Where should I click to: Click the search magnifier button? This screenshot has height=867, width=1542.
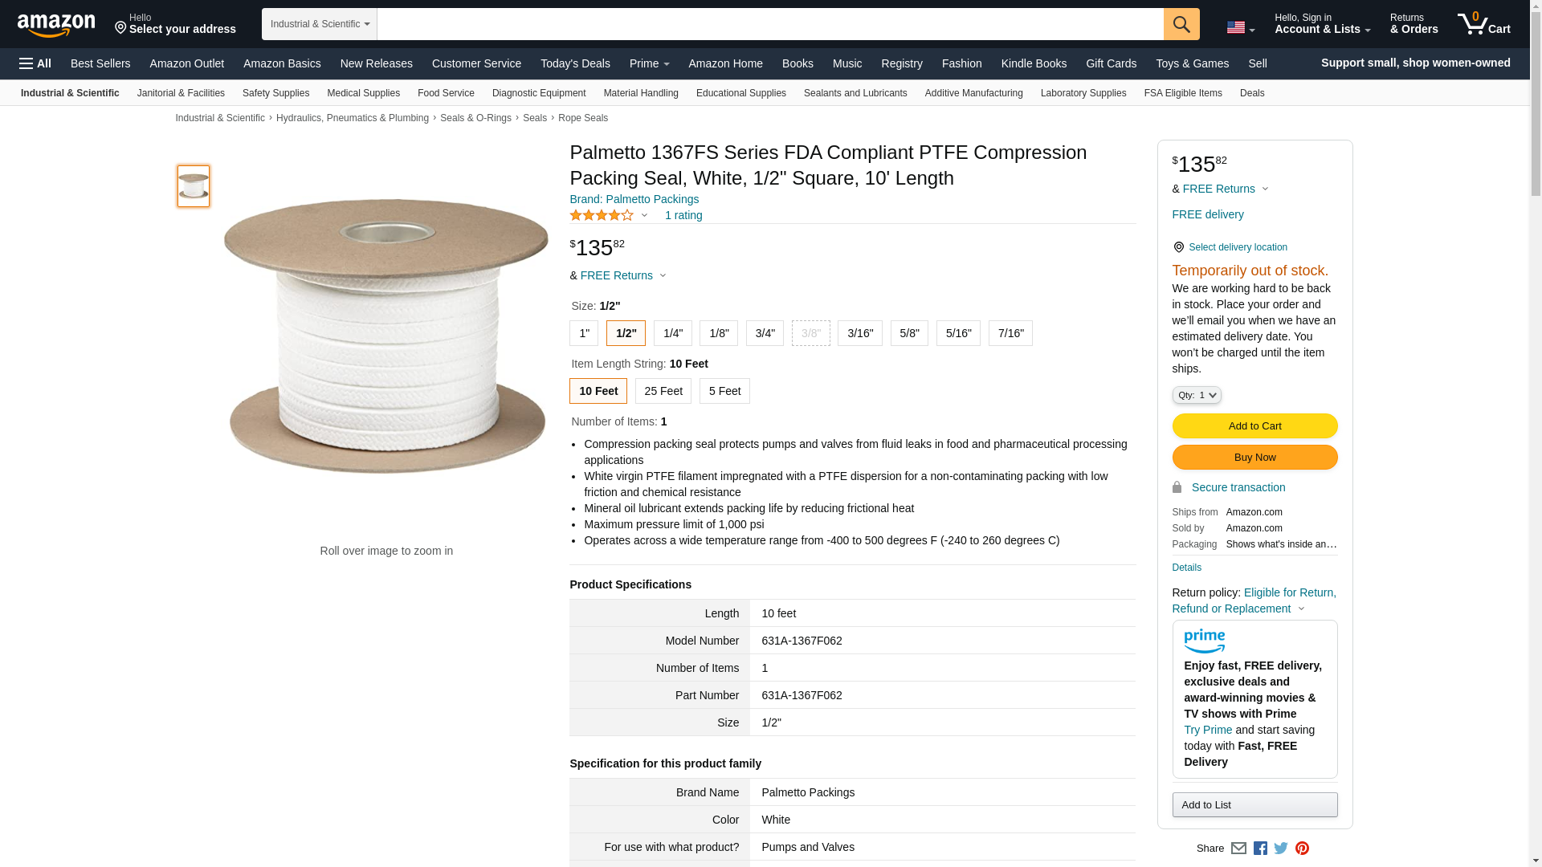pyautogui.click(x=1181, y=24)
